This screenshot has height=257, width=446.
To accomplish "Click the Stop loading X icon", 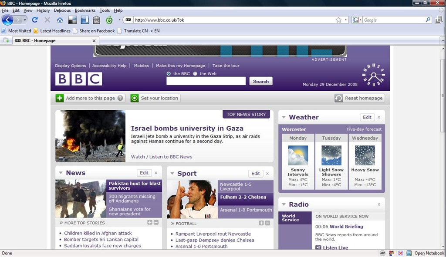I will (x=47, y=20).
